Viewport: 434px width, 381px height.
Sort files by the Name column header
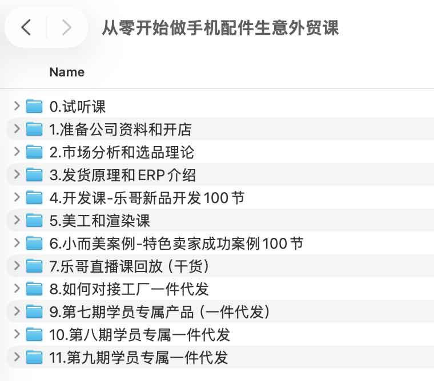(67, 72)
